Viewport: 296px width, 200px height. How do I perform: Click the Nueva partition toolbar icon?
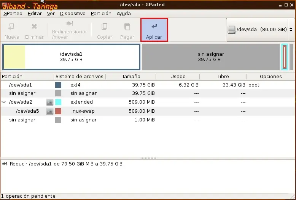pyautogui.click(x=11, y=27)
